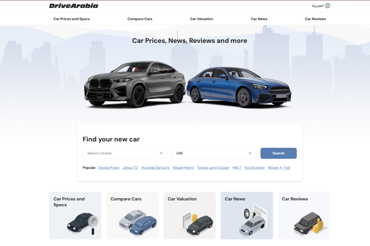Open the Select a brand dropdown
Screen dimensions: 370x246
125,153
